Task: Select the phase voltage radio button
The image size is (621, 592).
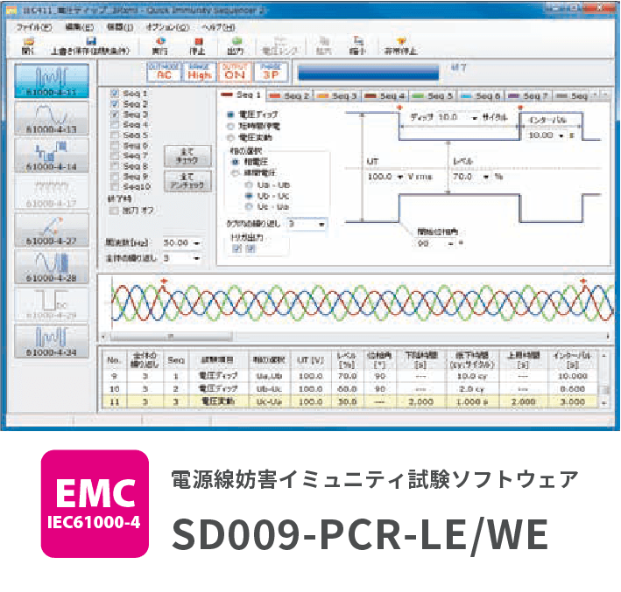Action: (x=236, y=162)
